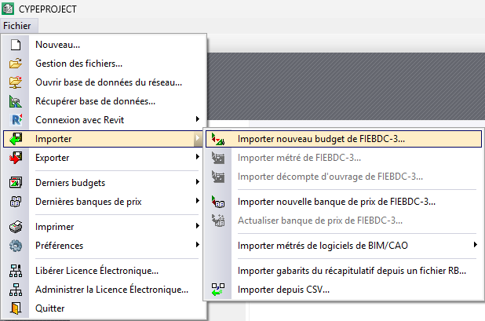This screenshot has width=485, height=321.
Task: Click the Préférences menu label
Action: 60,246
